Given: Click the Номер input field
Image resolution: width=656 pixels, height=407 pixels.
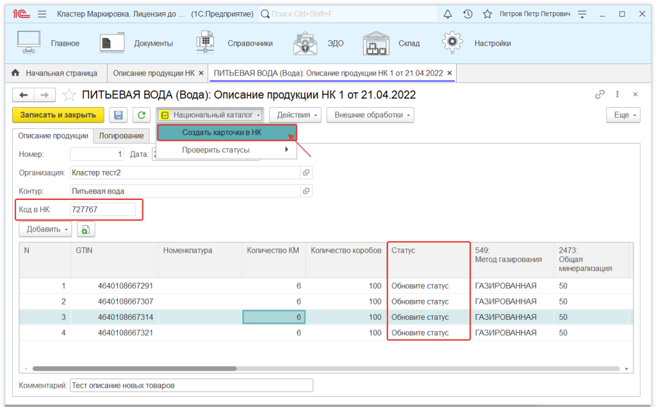Looking at the screenshot, I should [x=97, y=154].
